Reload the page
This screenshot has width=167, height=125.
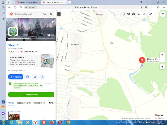click(x=21, y=7)
